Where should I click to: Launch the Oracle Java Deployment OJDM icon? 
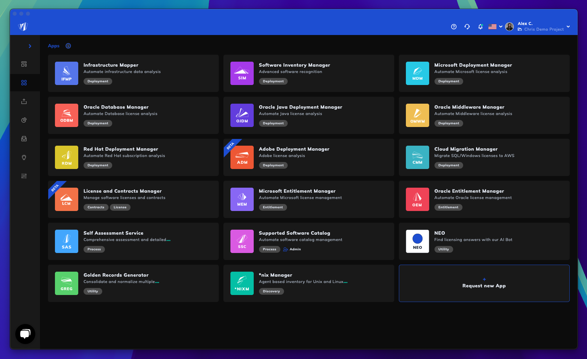point(242,115)
